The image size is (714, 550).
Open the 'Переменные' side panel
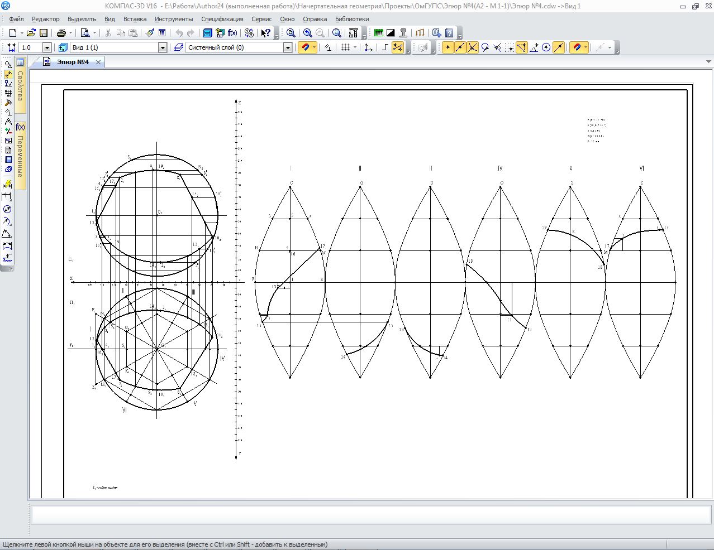pyautogui.click(x=20, y=156)
